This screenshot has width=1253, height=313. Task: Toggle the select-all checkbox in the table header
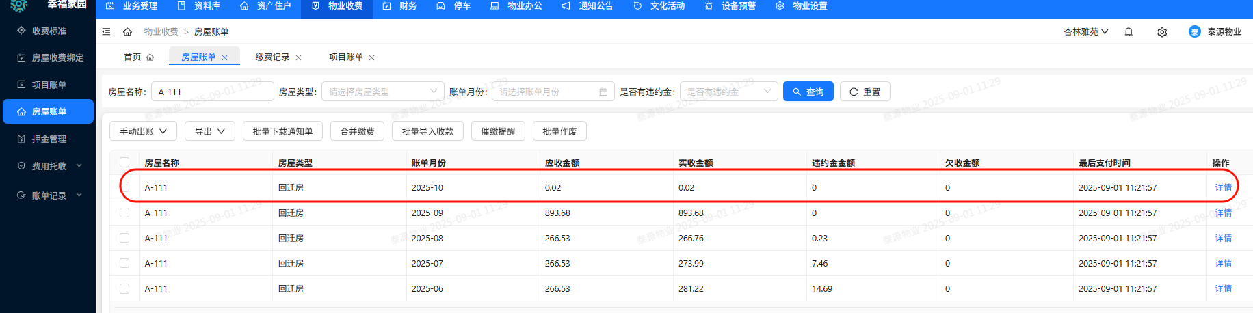tap(124, 163)
